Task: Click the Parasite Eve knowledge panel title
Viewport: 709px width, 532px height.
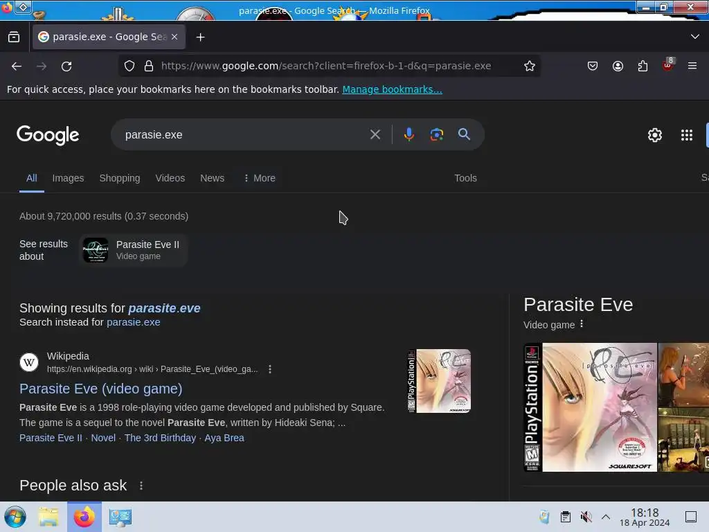Action: [x=578, y=305]
